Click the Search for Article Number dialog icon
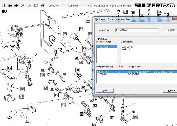Viewport: 177px width, 126px height. (96, 19)
